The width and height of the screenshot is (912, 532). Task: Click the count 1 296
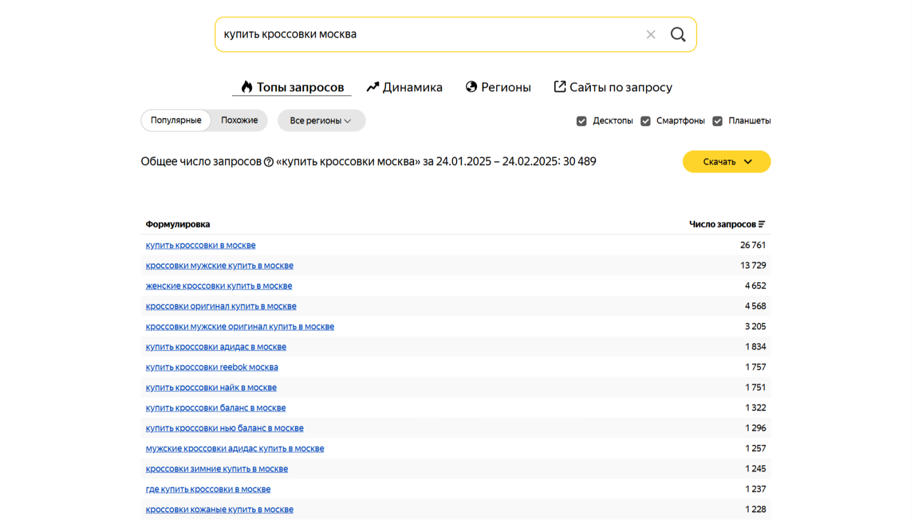coord(755,428)
